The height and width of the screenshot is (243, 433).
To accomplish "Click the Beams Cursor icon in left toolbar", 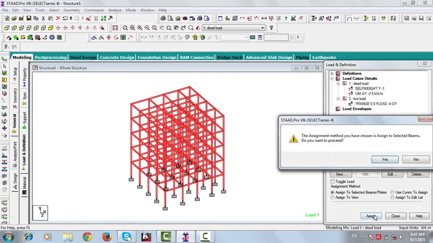I will (x=4, y=66).
